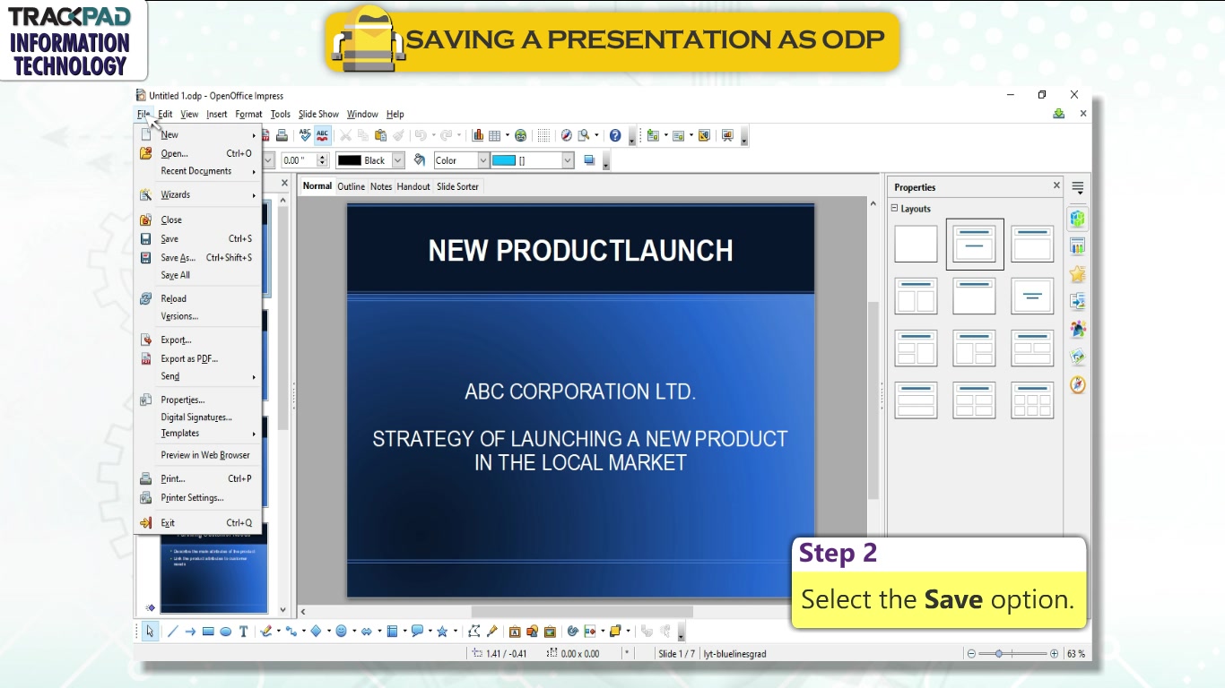This screenshot has width=1225, height=688.
Task: Select the Stars shape tool
Action: (442, 632)
